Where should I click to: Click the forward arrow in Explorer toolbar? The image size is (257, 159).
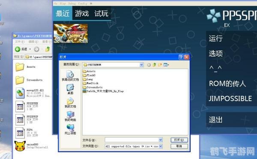36,49
